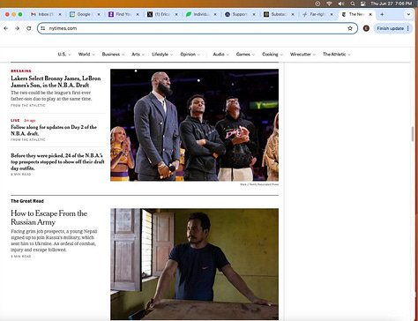Open the Chrome profile avatar
418x321 pixels.
coord(366,28)
